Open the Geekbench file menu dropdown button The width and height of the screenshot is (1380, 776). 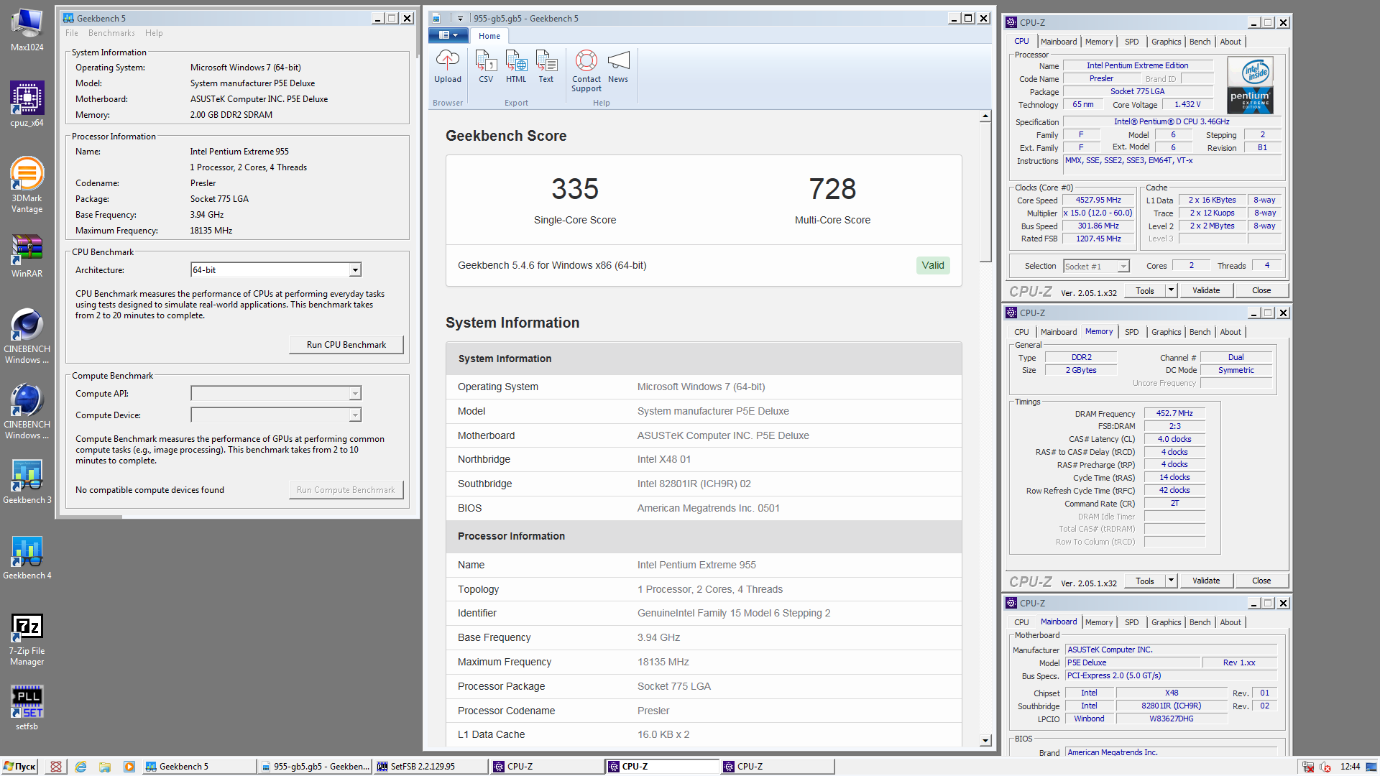pos(448,35)
